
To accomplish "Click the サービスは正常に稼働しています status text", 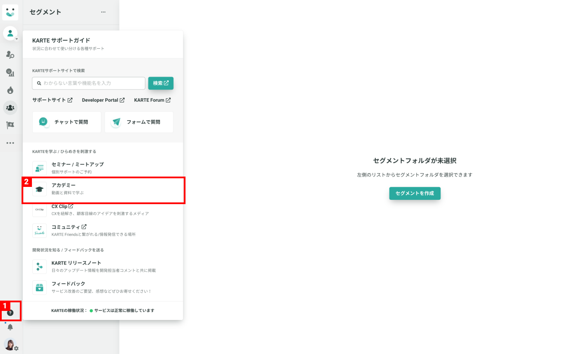I will click(x=124, y=311).
